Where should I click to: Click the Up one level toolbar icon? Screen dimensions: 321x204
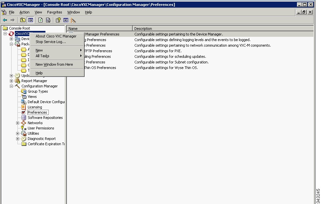(x=23, y=20)
